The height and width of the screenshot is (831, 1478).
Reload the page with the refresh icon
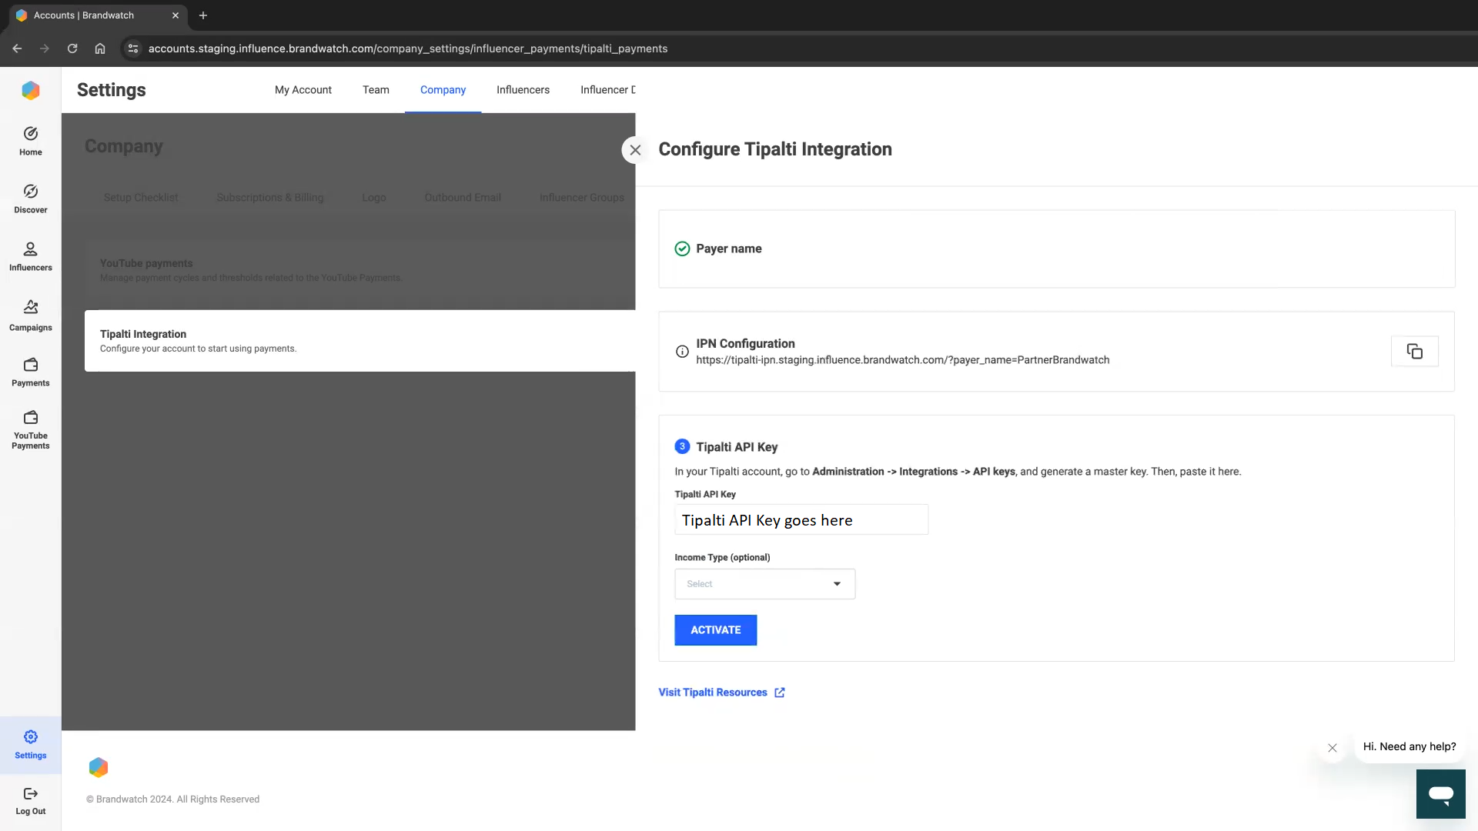72,48
